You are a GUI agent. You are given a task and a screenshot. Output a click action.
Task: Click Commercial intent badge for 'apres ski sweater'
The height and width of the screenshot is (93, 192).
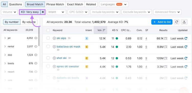(x=87, y=67)
